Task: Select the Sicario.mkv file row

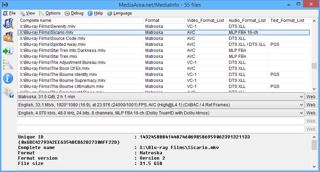Action: coord(164,32)
